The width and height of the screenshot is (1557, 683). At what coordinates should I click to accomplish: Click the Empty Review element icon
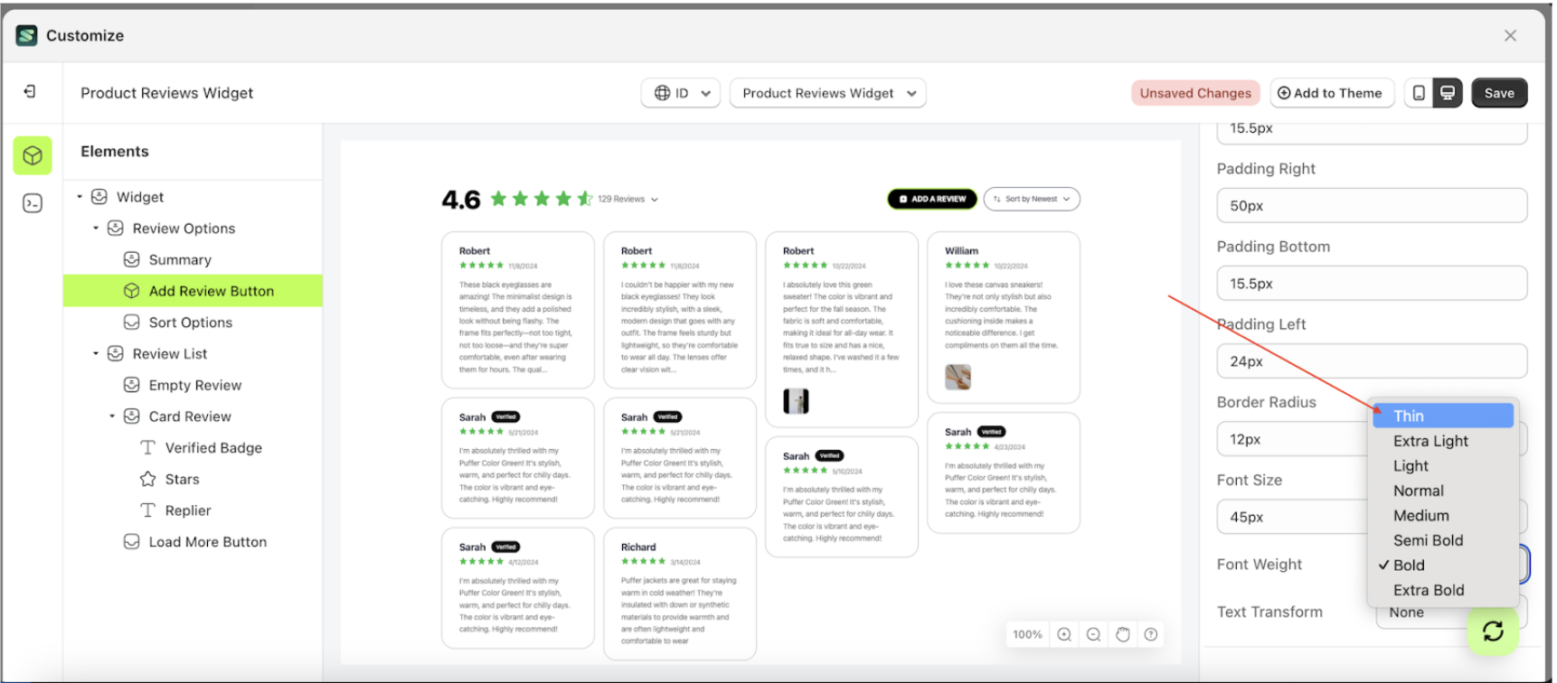131,385
